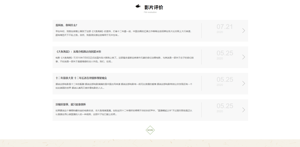Click the 2020 year under 07.21
This screenshot has width=300, height=147.
point(220,32)
